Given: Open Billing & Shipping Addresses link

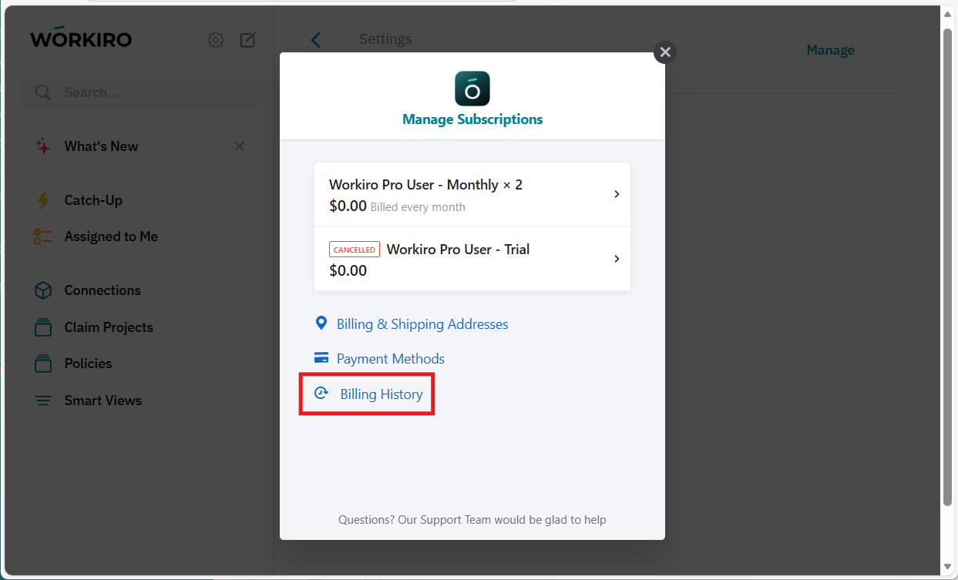Looking at the screenshot, I should click(x=422, y=324).
